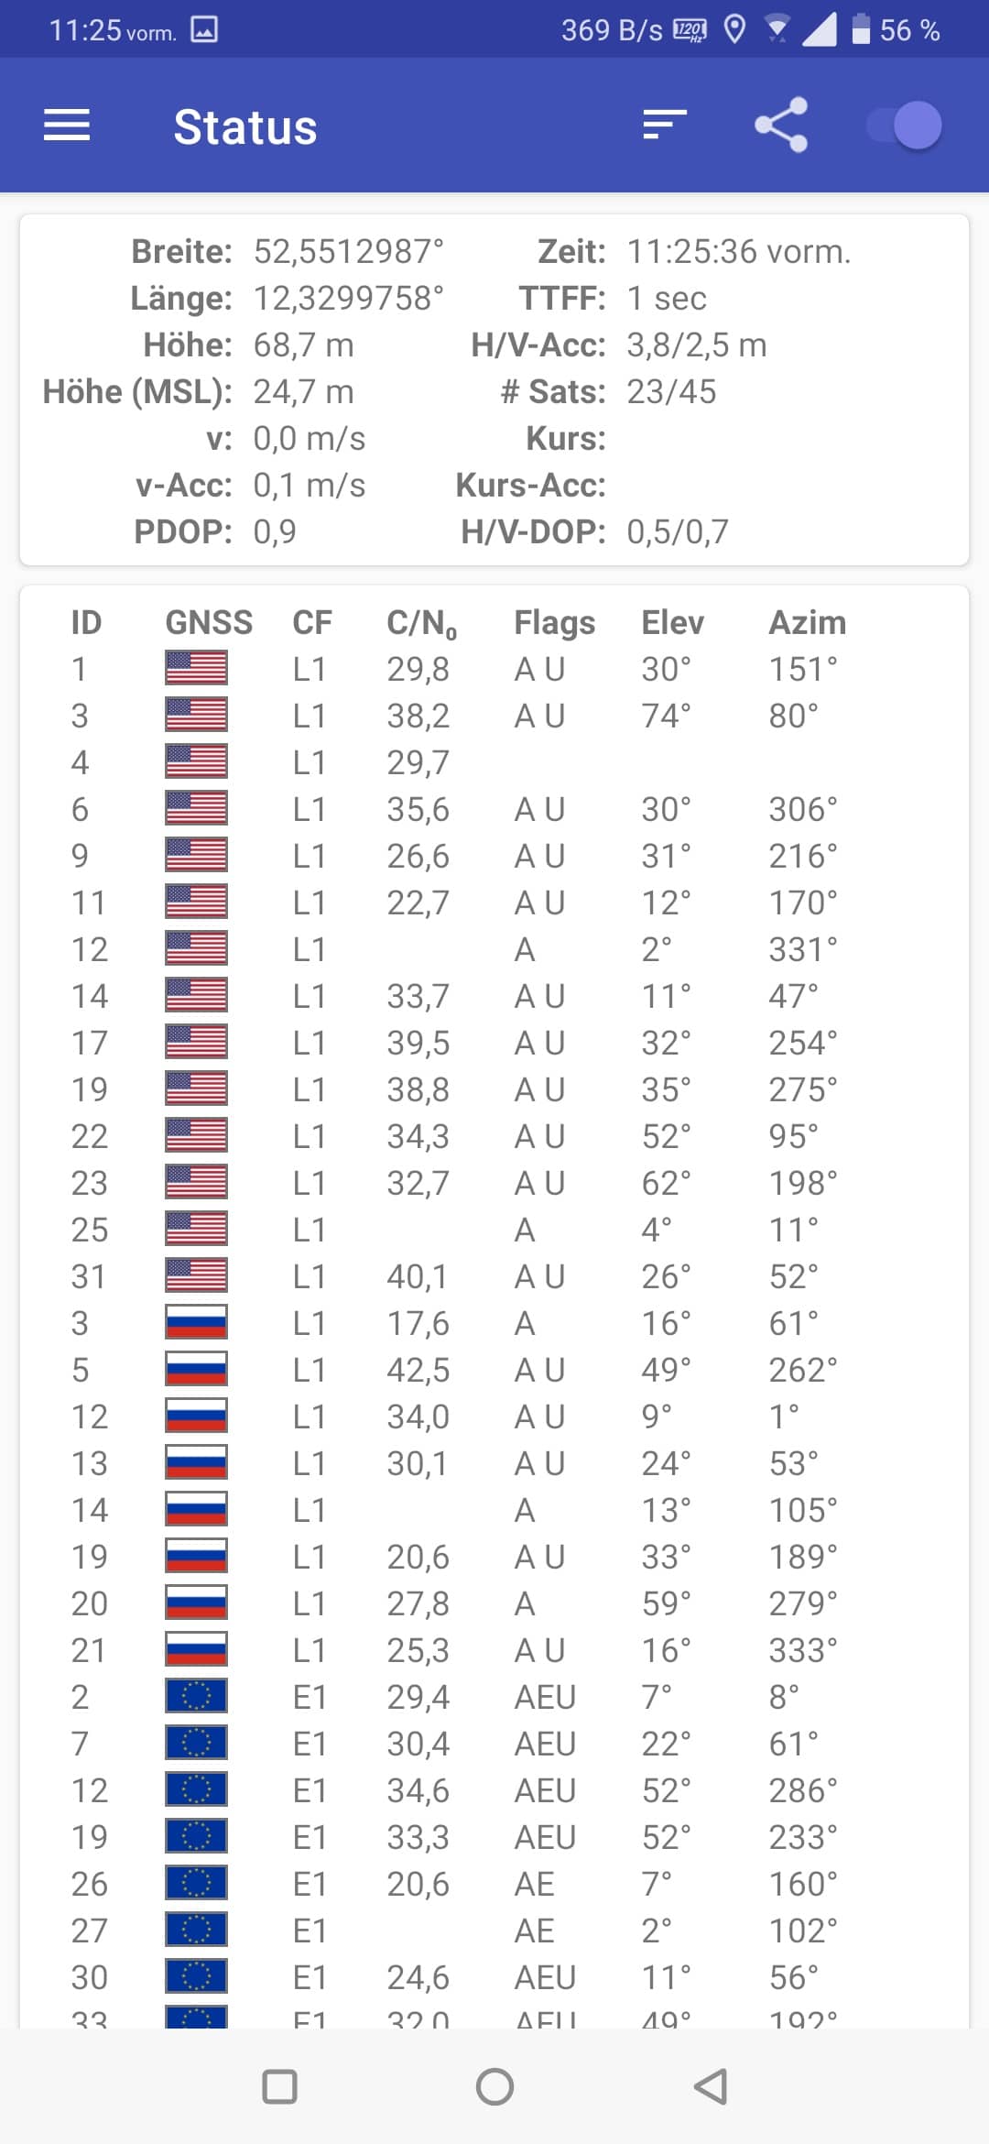Select the Russian flag for GLONASS ID 5
This screenshot has width=989, height=2144.
point(196,1369)
